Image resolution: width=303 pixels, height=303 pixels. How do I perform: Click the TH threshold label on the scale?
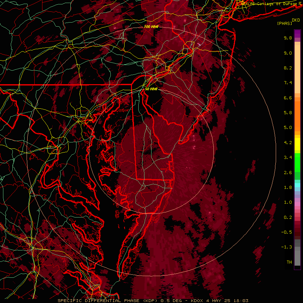[x=289, y=262]
